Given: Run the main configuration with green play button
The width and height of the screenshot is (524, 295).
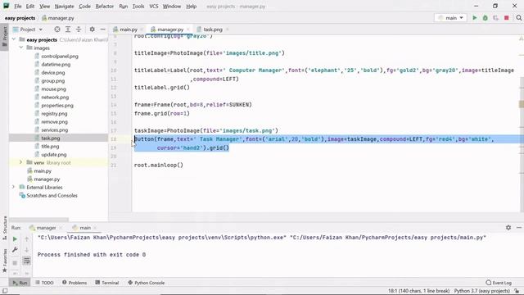Looking at the screenshot, I should click(475, 18).
